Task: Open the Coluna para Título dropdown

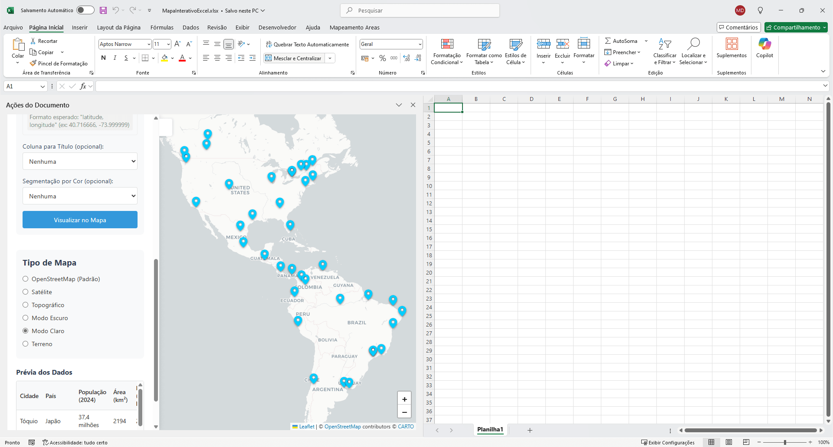Action: click(x=80, y=162)
